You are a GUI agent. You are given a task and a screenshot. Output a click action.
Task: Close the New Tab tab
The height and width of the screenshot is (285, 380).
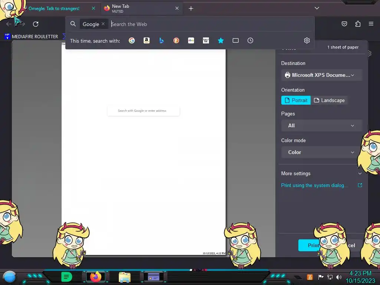tap(177, 8)
